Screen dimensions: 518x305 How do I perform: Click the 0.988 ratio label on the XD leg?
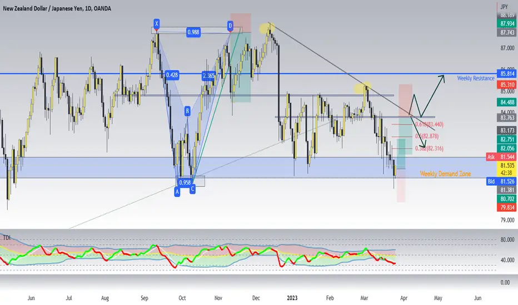[193, 32]
